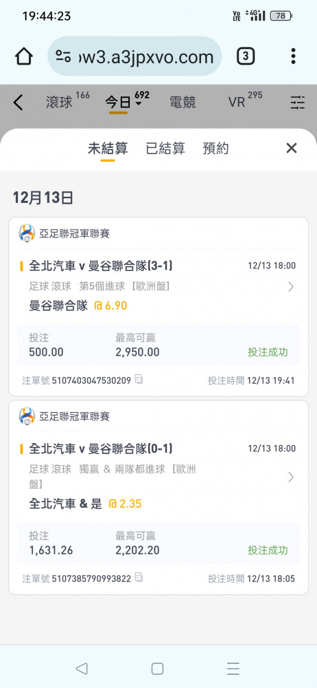317x688 pixels.
Task: Open details chevron for the 0-1 bet
Action: pos(291,477)
